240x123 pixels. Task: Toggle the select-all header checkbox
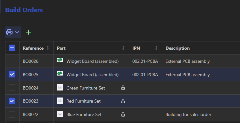pyautogui.click(x=12, y=48)
